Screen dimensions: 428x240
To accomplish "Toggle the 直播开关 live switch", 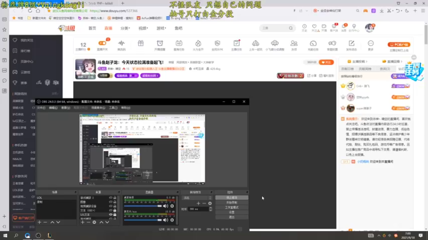I will [x=102, y=43].
